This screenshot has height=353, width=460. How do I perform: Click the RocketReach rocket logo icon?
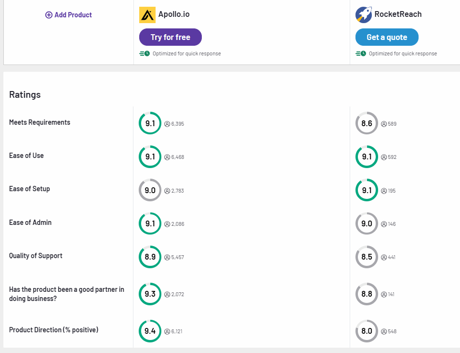click(x=364, y=15)
